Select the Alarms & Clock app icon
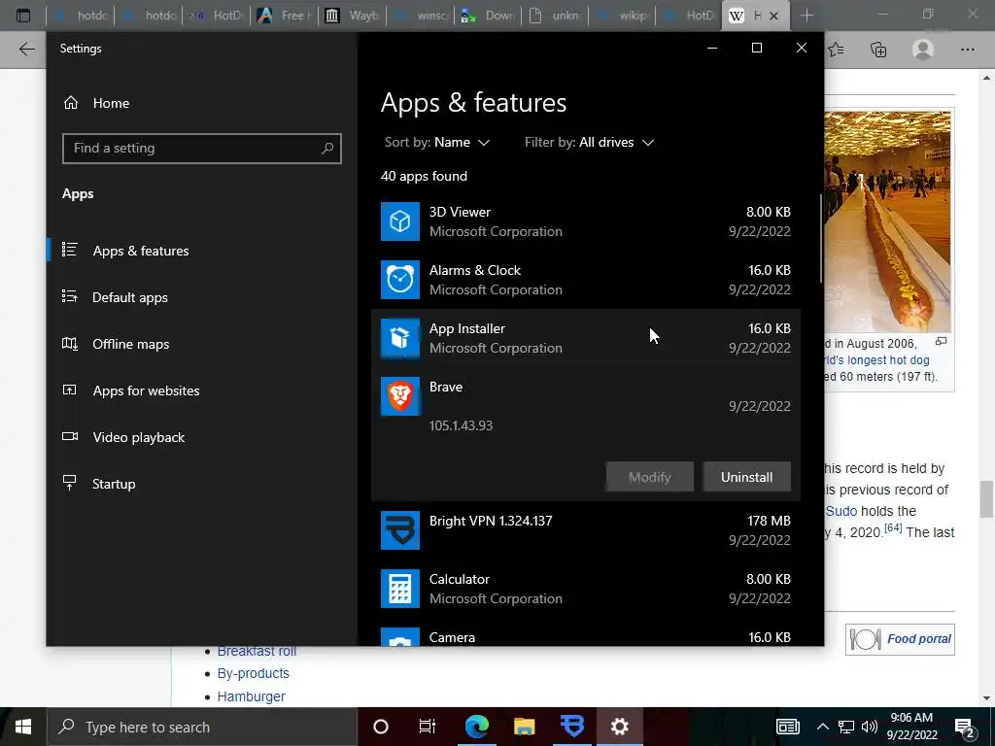 click(399, 280)
